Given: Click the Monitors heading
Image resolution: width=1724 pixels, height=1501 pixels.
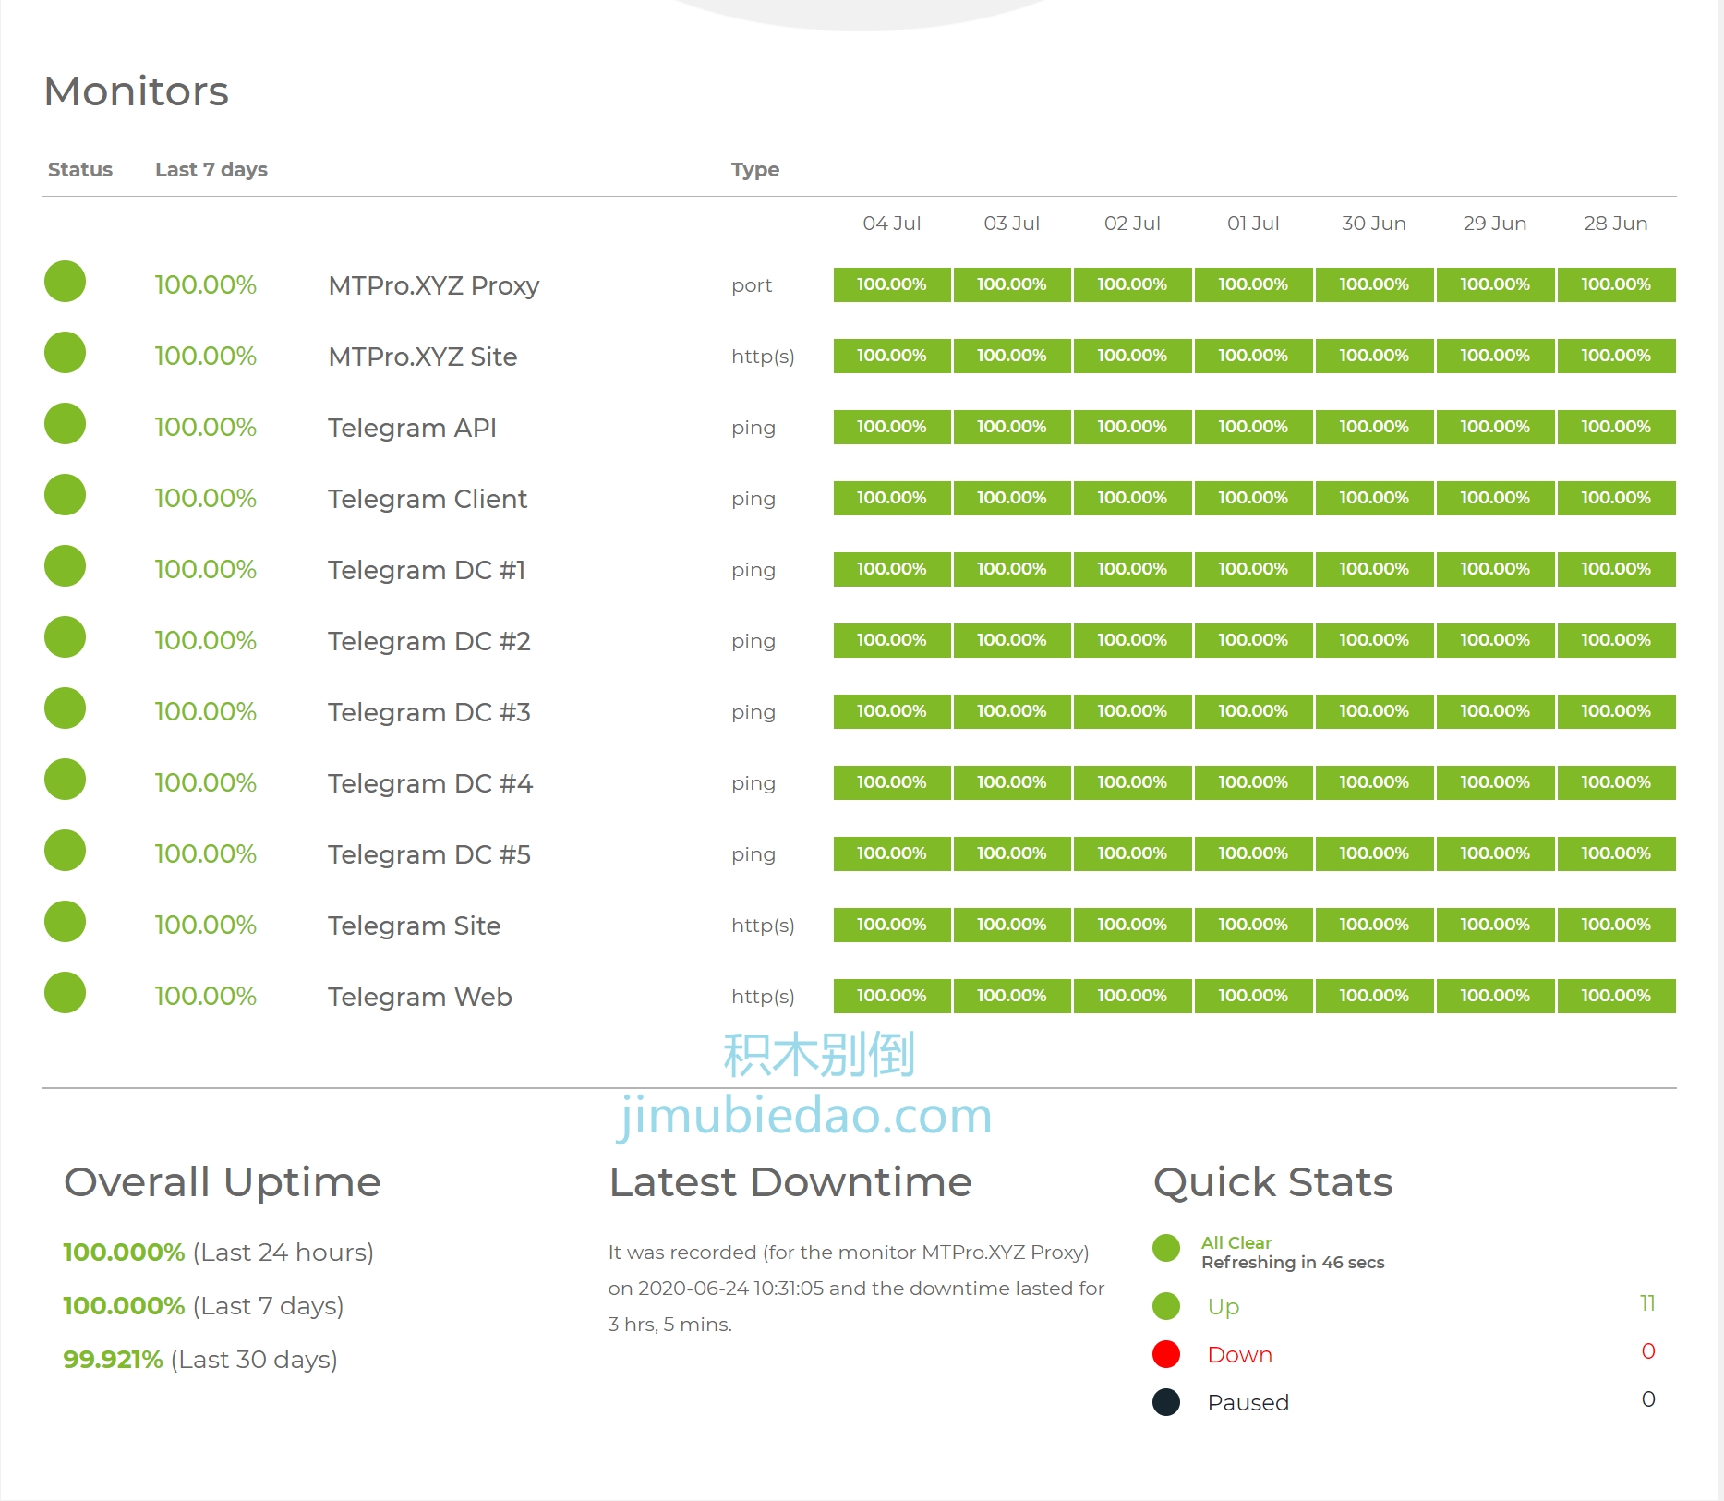Looking at the screenshot, I should coord(137,91).
